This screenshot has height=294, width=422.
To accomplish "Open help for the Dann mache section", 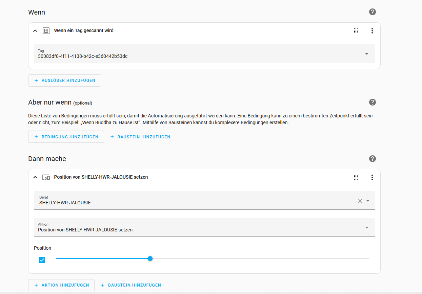I will pos(373,159).
